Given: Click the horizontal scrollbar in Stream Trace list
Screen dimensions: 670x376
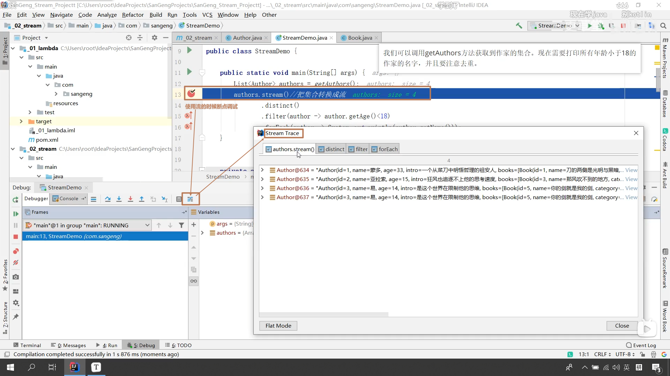Looking at the screenshot, I should pyautogui.click(x=323, y=314).
